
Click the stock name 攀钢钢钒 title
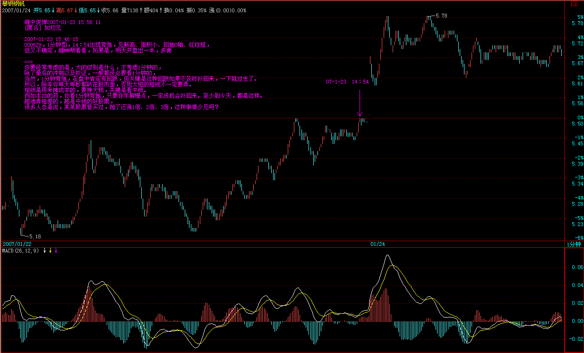tap(11, 3)
